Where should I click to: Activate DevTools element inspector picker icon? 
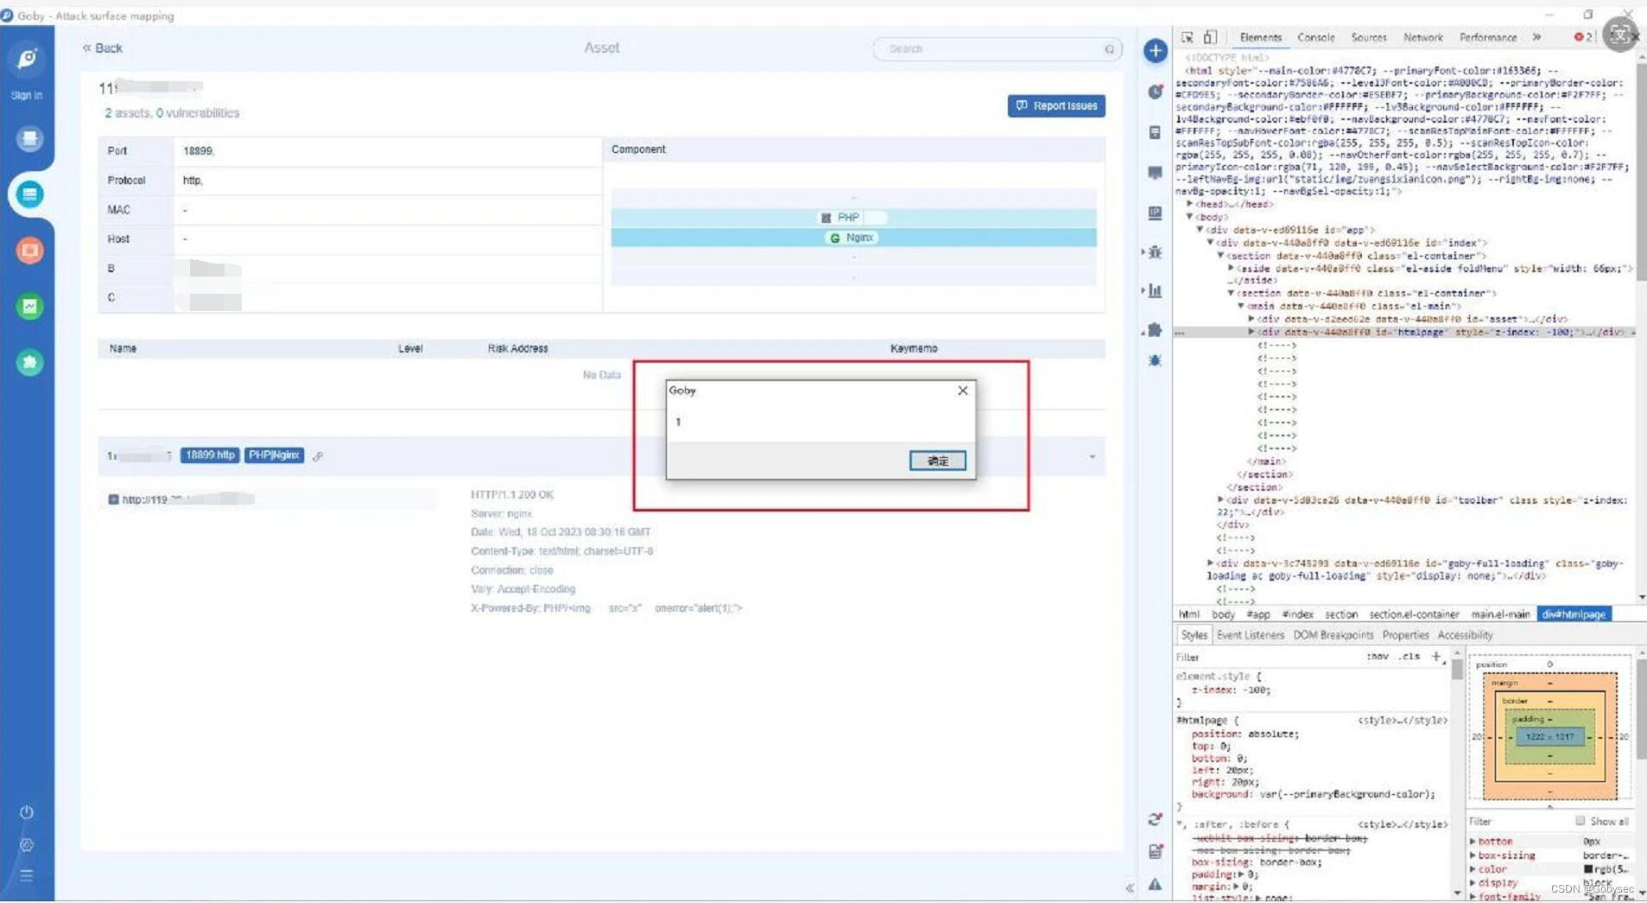(x=1188, y=37)
